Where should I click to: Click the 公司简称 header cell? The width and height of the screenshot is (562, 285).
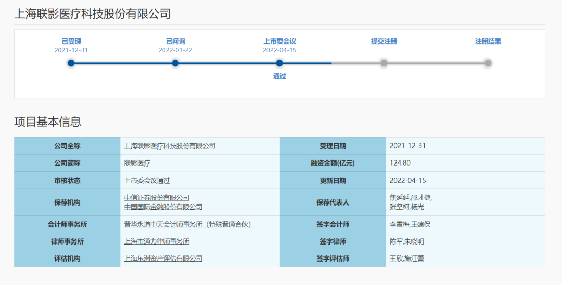[x=67, y=163]
